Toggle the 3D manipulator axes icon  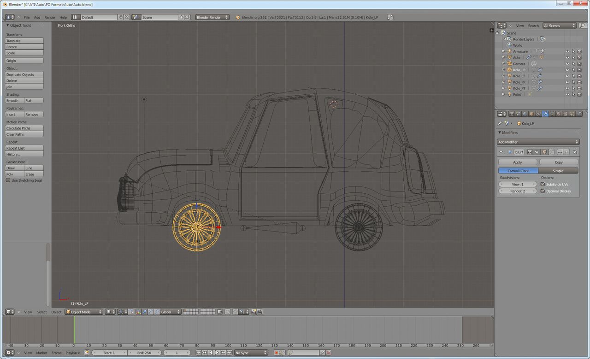tap(138, 312)
